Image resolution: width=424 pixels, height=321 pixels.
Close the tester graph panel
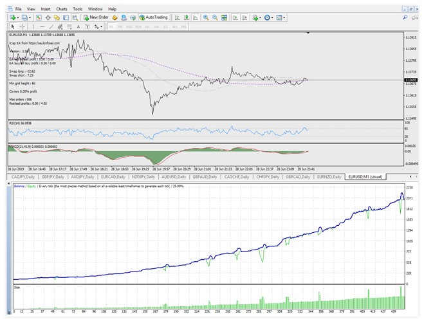(8, 183)
